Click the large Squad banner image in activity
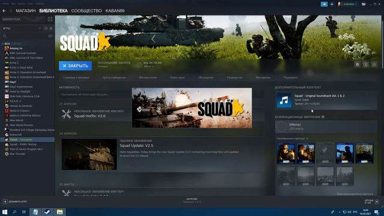 (192, 108)
